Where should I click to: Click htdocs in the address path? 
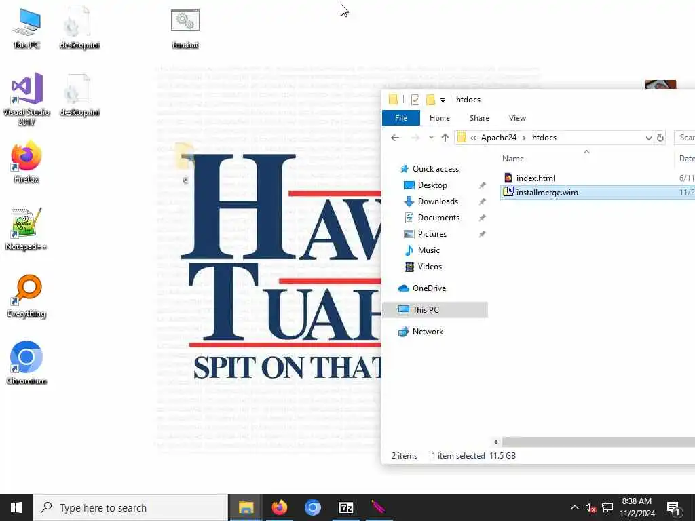(x=544, y=138)
